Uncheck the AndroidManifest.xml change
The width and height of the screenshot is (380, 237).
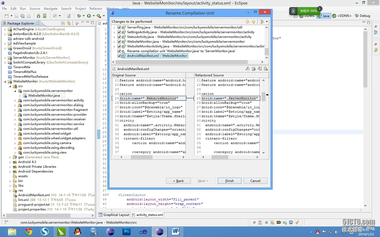[x=119, y=56]
